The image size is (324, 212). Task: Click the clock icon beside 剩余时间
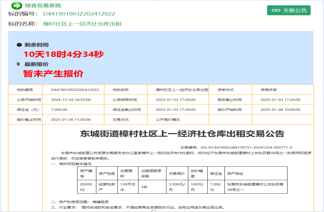click(19, 45)
